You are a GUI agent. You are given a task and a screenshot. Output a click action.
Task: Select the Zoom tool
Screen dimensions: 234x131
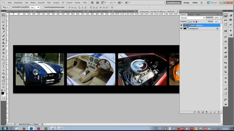click(x=3, y=87)
